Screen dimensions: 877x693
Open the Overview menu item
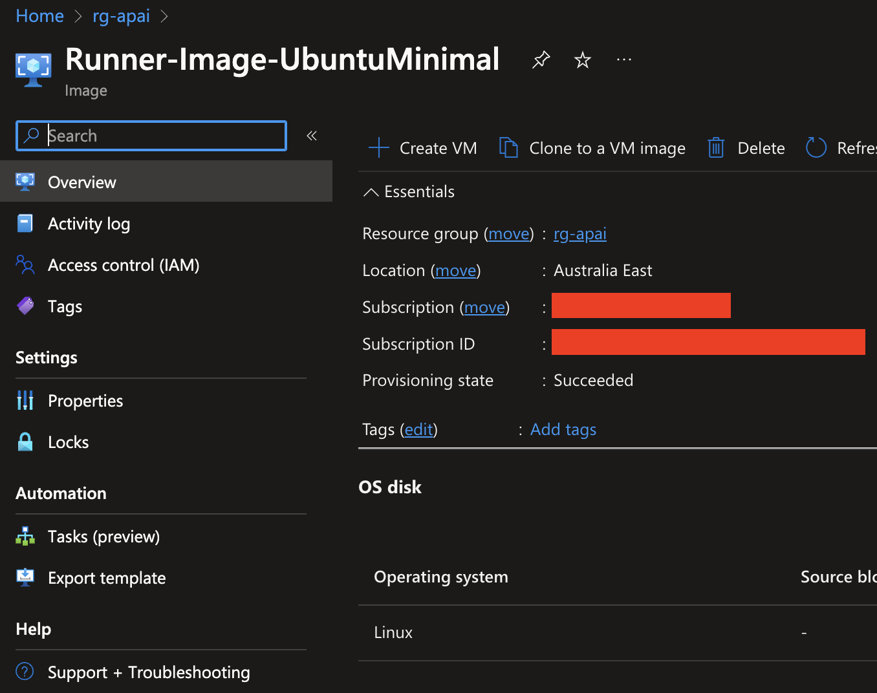coord(166,182)
